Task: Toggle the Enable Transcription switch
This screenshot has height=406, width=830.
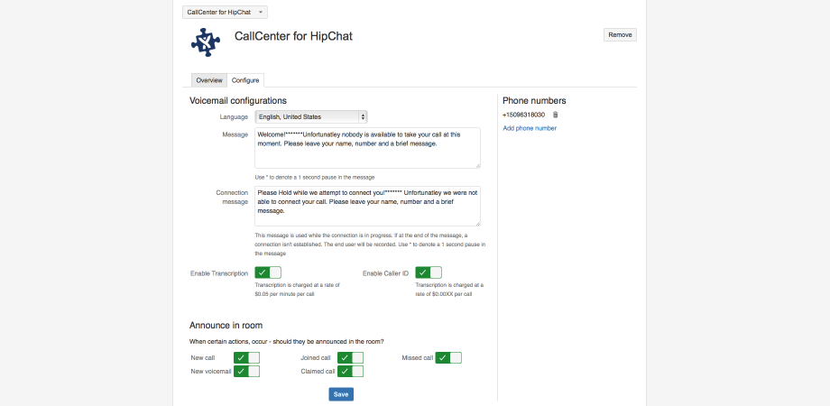Action: tap(268, 272)
